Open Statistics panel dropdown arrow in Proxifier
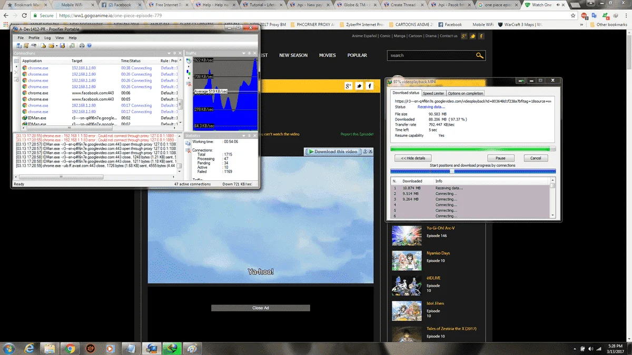This screenshot has width=632, height=355. pos(244,136)
